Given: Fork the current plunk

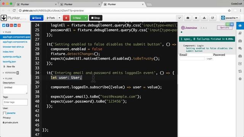Looking at the screenshot, I should [51, 18].
